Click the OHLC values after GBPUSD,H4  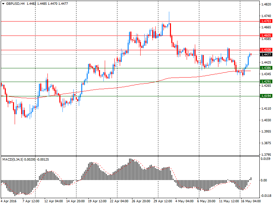tap(47, 4)
